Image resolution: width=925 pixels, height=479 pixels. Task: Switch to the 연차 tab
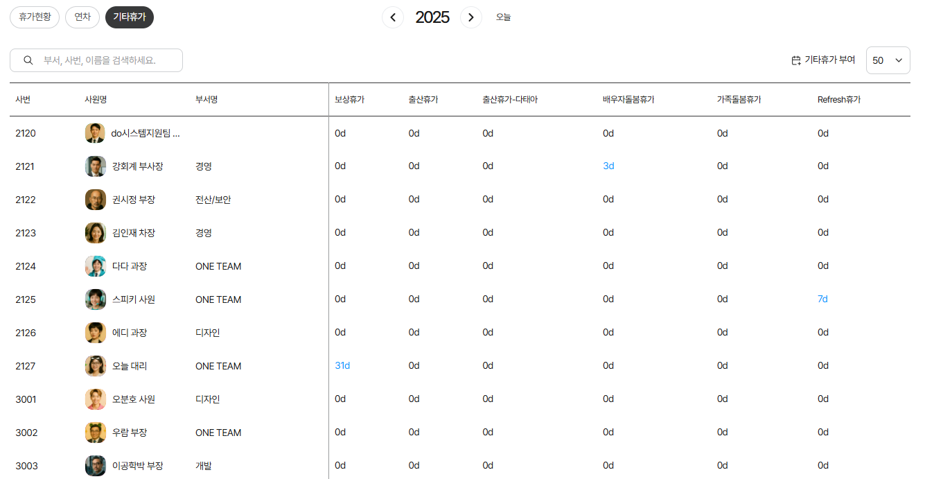pos(82,17)
